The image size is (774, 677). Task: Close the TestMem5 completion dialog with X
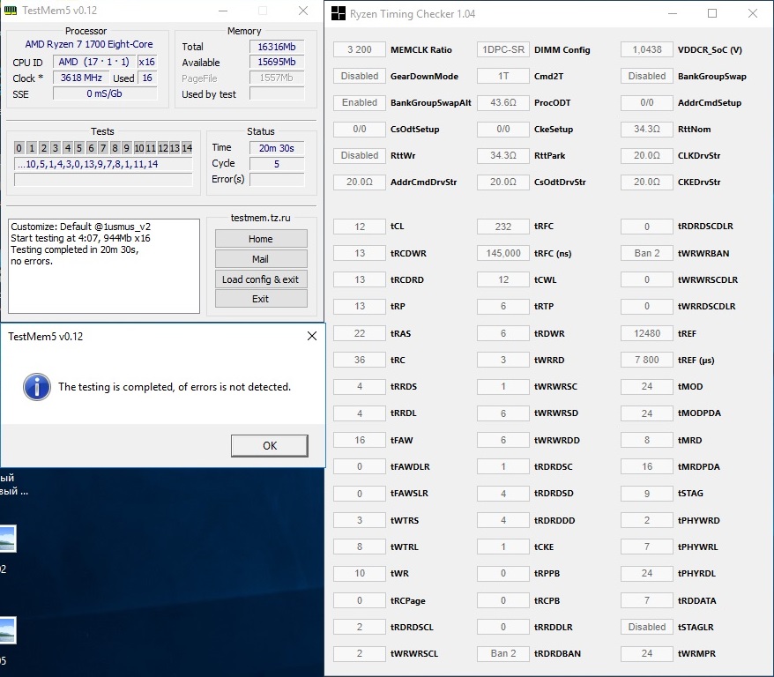click(312, 336)
